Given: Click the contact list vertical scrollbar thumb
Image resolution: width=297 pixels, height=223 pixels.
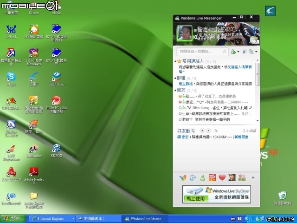Looking at the screenshot, I should click(x=258, y=74).
